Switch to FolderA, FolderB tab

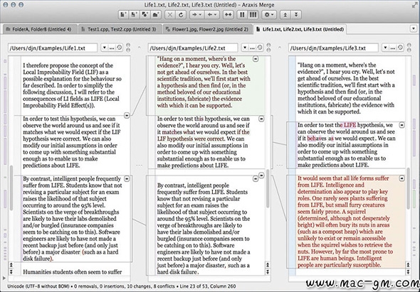(41, 29)
